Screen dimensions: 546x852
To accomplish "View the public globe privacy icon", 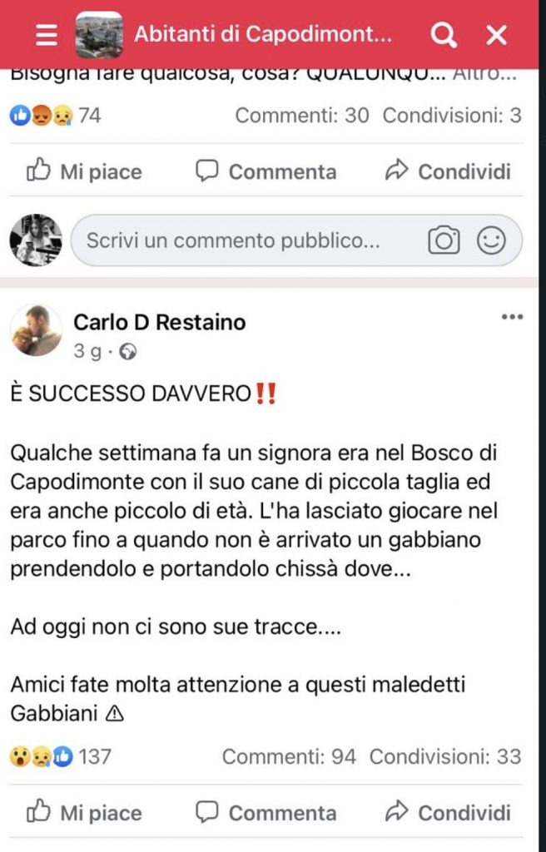I will [x=128, y=352].
